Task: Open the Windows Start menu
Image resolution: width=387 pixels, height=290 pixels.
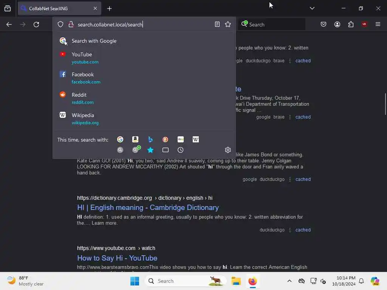Action: click(135, 281)
